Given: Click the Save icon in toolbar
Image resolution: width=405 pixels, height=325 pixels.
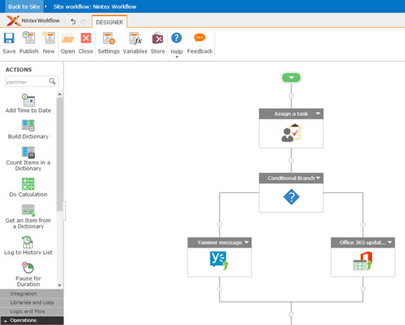Looking at the screenshot, I should (x=9, y=38).
